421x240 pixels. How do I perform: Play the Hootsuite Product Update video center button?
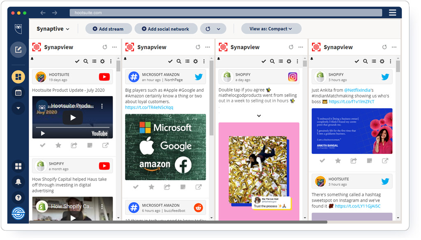tap(73, 118)
